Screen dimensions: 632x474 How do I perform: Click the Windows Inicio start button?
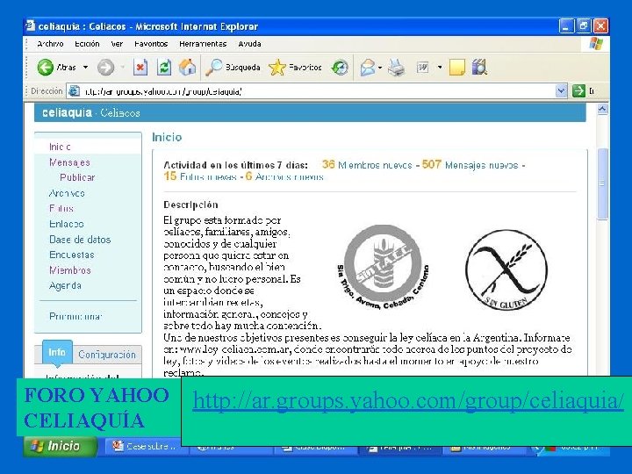coord(60,446)
